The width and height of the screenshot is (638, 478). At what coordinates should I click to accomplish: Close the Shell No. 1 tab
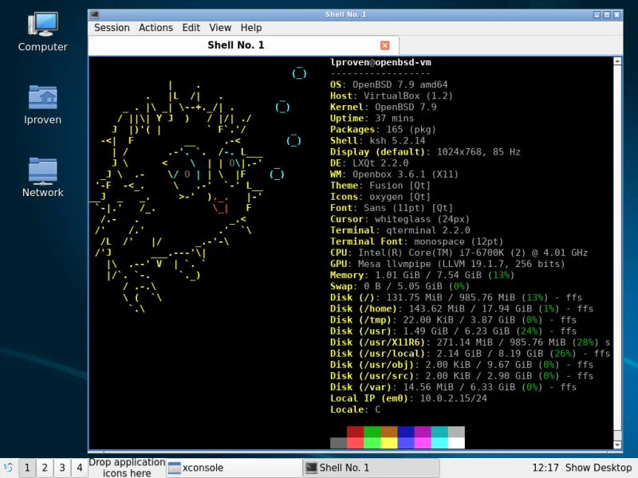tap(384, 45)
